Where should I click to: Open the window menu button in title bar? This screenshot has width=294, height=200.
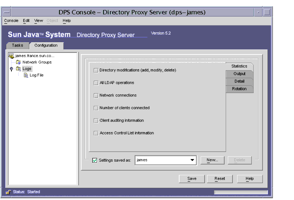tap(6, 13)
